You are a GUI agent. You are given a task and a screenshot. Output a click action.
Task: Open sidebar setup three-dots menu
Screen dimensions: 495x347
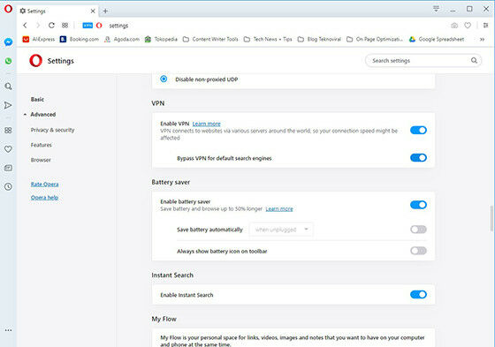[x=8, y=330]
